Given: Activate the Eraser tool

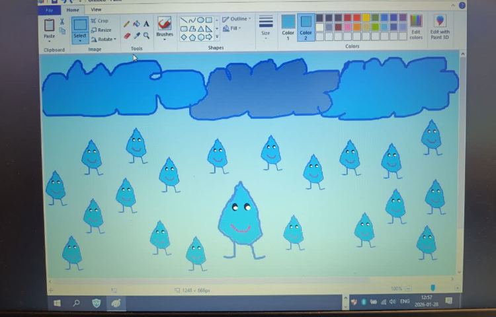Looking at the screenshot, I should [x=127, y=36].
